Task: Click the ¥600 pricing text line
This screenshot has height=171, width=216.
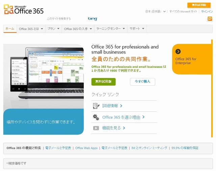Action: tap(116, 71)
